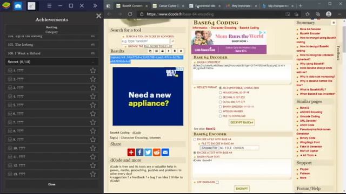The height and width of the screenshot is (194, 346).
Task: Choose 'Encode a file with Base 64' option
Action: [195, 140]
